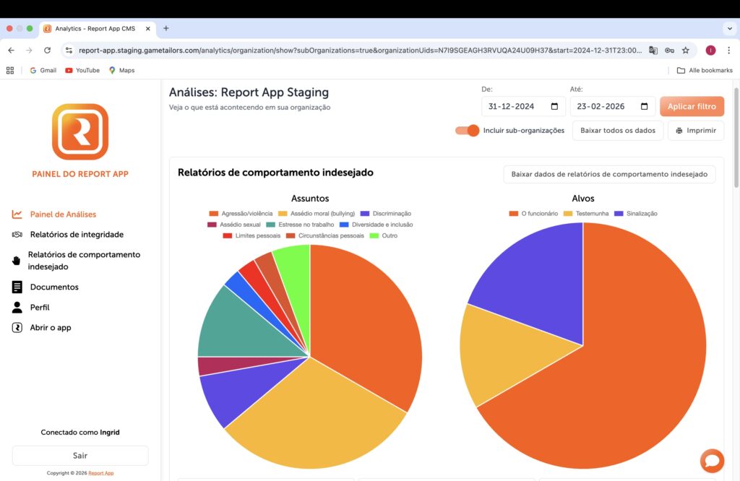Toggle Agressão/violência legend entry
740x481 pixels.
(x=241, y=214)
